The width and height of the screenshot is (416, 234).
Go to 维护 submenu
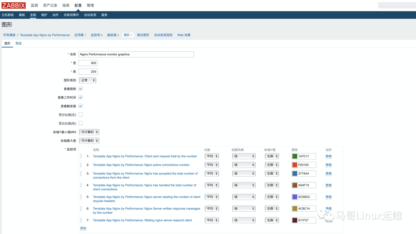44,15
